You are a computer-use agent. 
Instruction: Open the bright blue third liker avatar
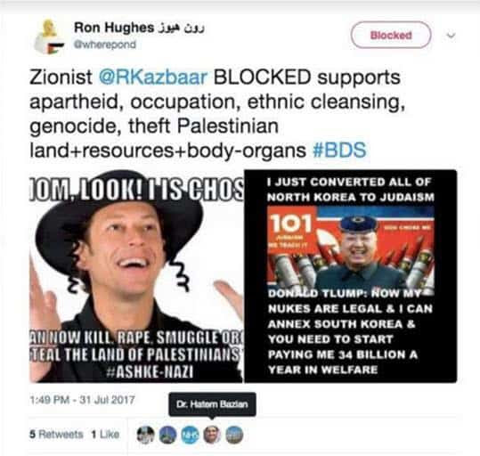[190, 435]
